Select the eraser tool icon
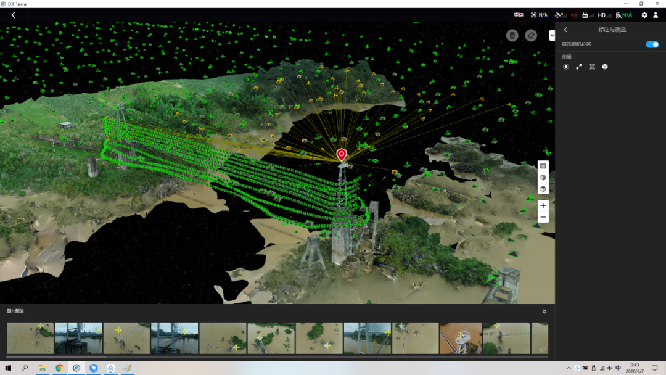This screenshot has width=666, height=375. coord(530,36)
